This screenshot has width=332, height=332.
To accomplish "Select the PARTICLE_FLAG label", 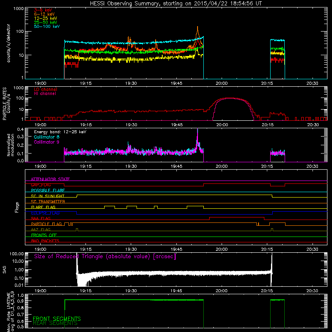I will [x=46, y=224].
